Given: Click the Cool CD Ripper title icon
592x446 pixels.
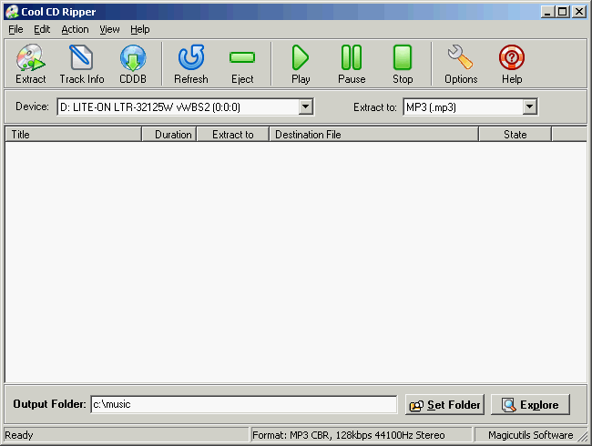Looking at the screenshot, I should pos(12,12).
